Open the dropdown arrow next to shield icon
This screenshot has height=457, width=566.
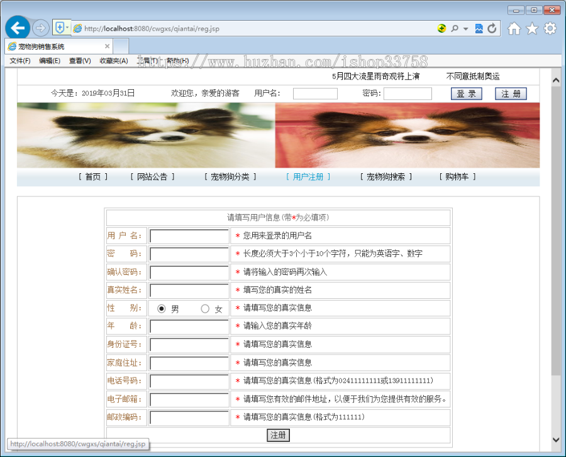click(67, 28)
